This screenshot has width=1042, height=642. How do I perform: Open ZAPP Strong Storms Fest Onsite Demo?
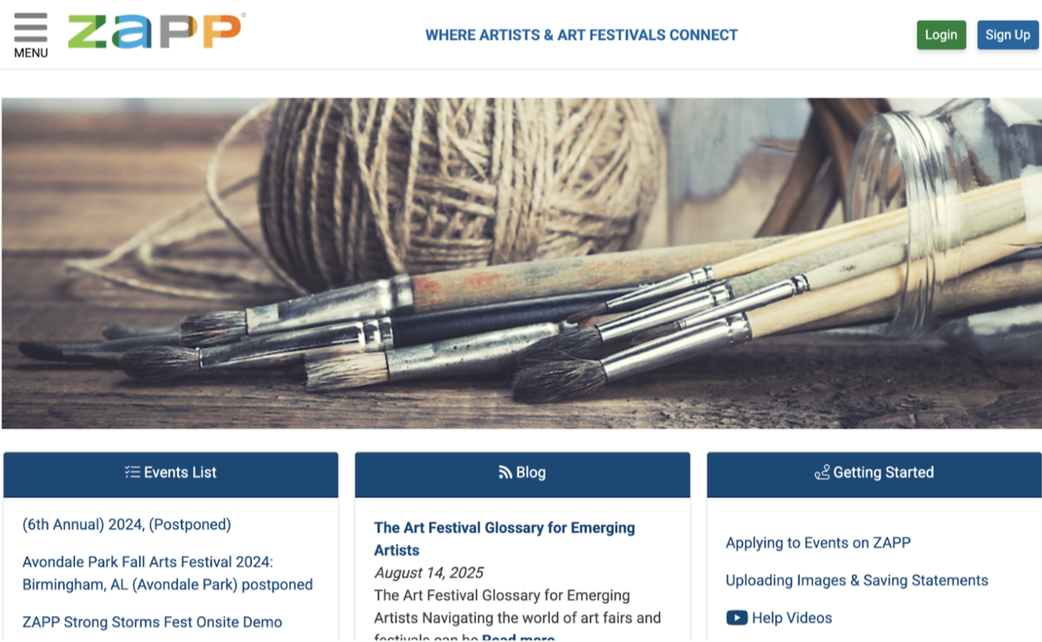point(151,622)
